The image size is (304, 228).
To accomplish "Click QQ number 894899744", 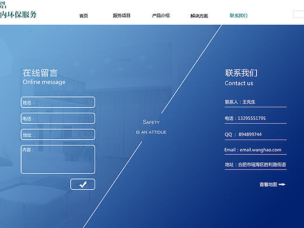I will point(250,134).
